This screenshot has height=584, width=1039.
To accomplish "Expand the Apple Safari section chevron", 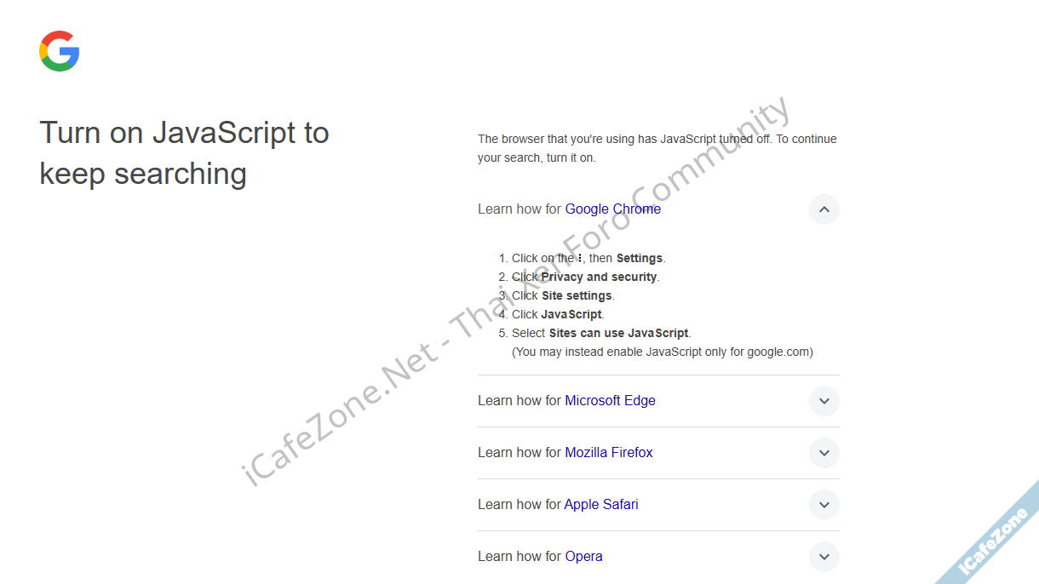I will (x=824, y=505).
